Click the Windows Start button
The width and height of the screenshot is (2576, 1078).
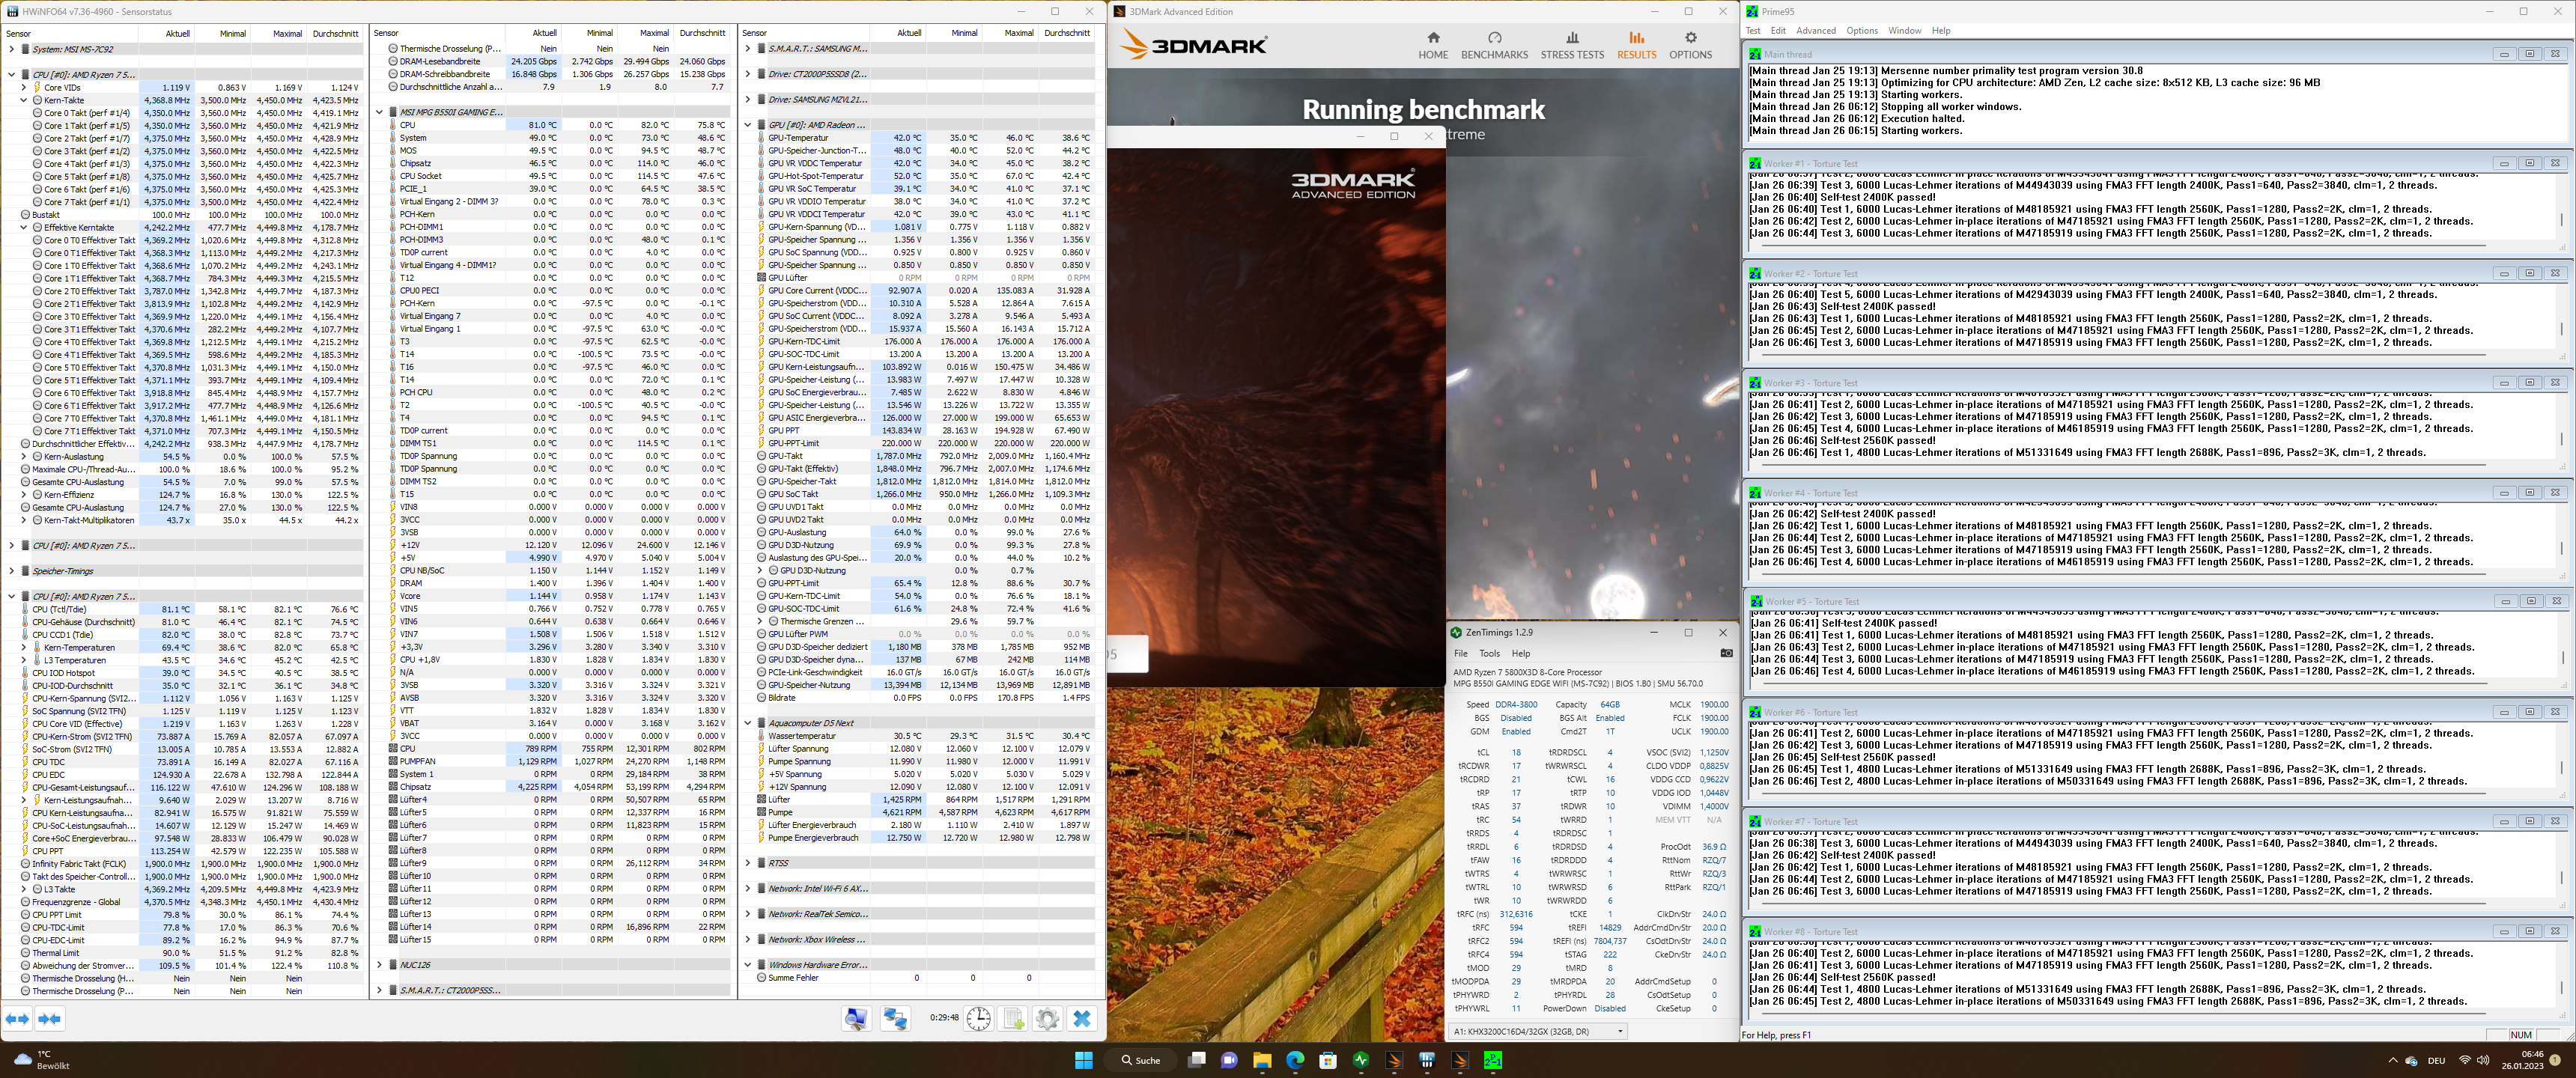(1083, 1060)
